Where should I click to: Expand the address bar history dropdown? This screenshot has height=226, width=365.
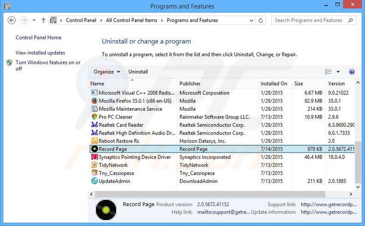[x=251, y=20]
